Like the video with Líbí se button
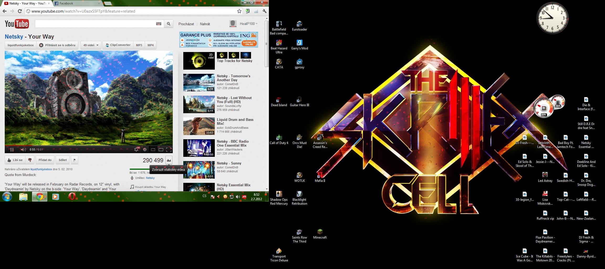The width and height of the screenshot is (605, 269). tap(15, 160)
